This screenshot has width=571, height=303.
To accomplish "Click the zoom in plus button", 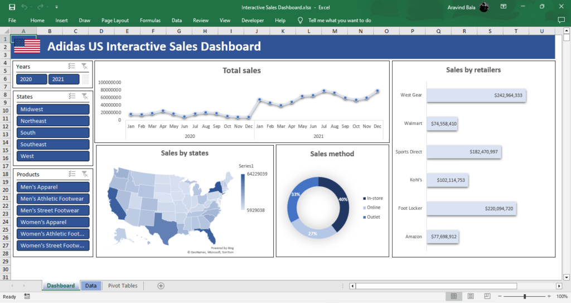I will click(549, 296).
